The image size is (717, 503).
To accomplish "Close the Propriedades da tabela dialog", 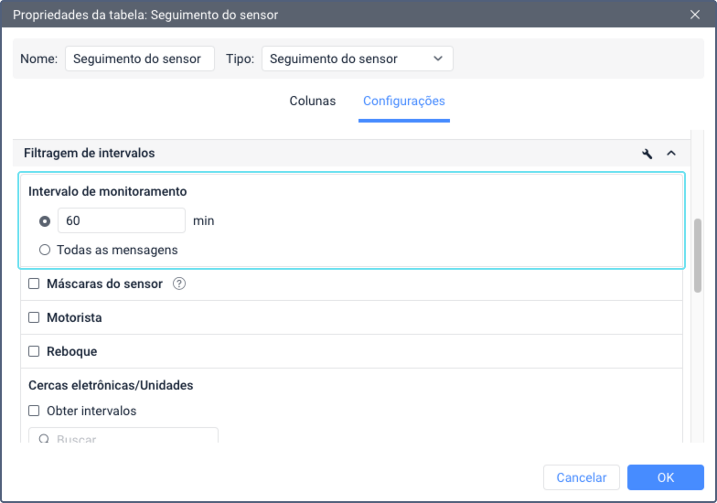I will point(694,15).
